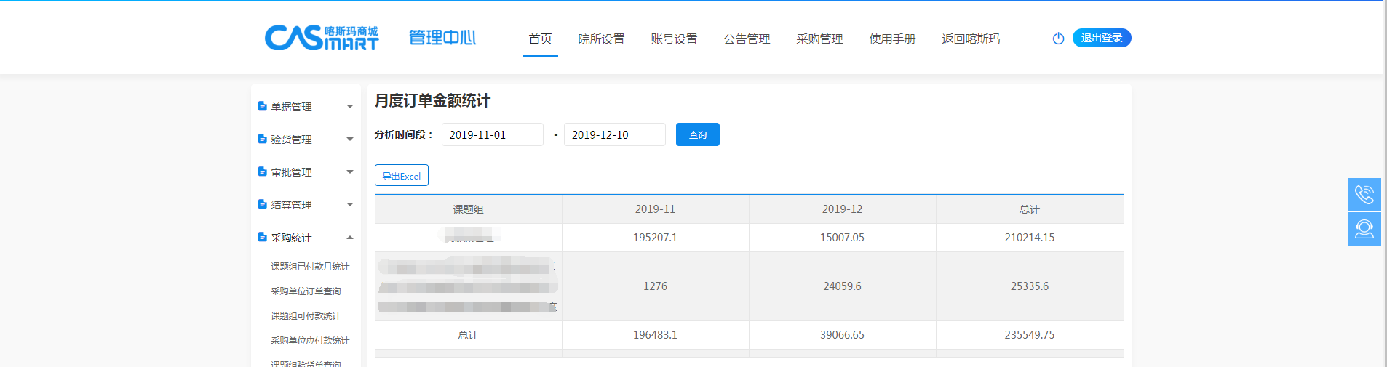Expand the 验货管理 dropdown arrow
This screenshot has height=367, width=1387.
[350, 140]
